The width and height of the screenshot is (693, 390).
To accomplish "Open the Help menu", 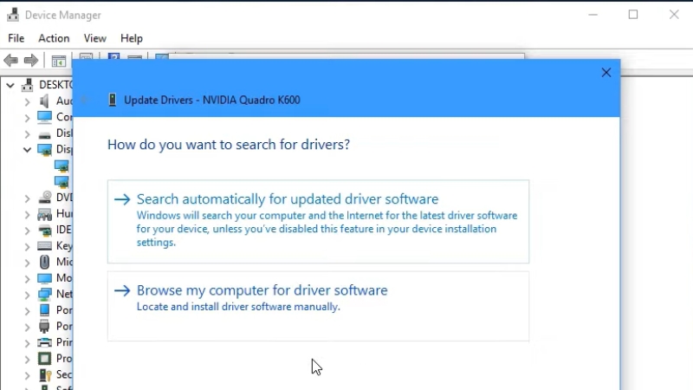I will click(132, 38).
